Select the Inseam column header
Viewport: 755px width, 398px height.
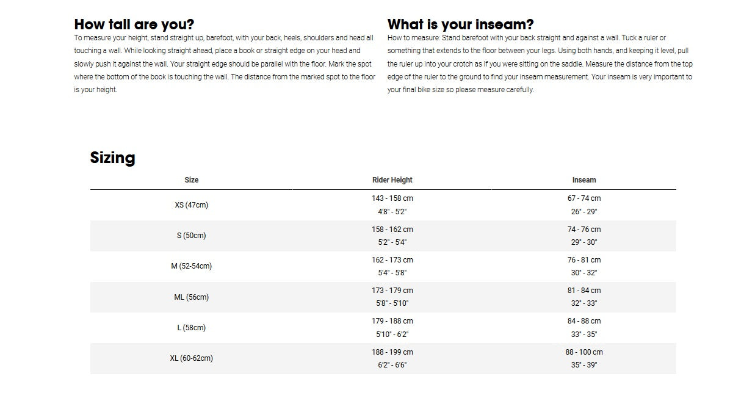[x=584, y=180]
